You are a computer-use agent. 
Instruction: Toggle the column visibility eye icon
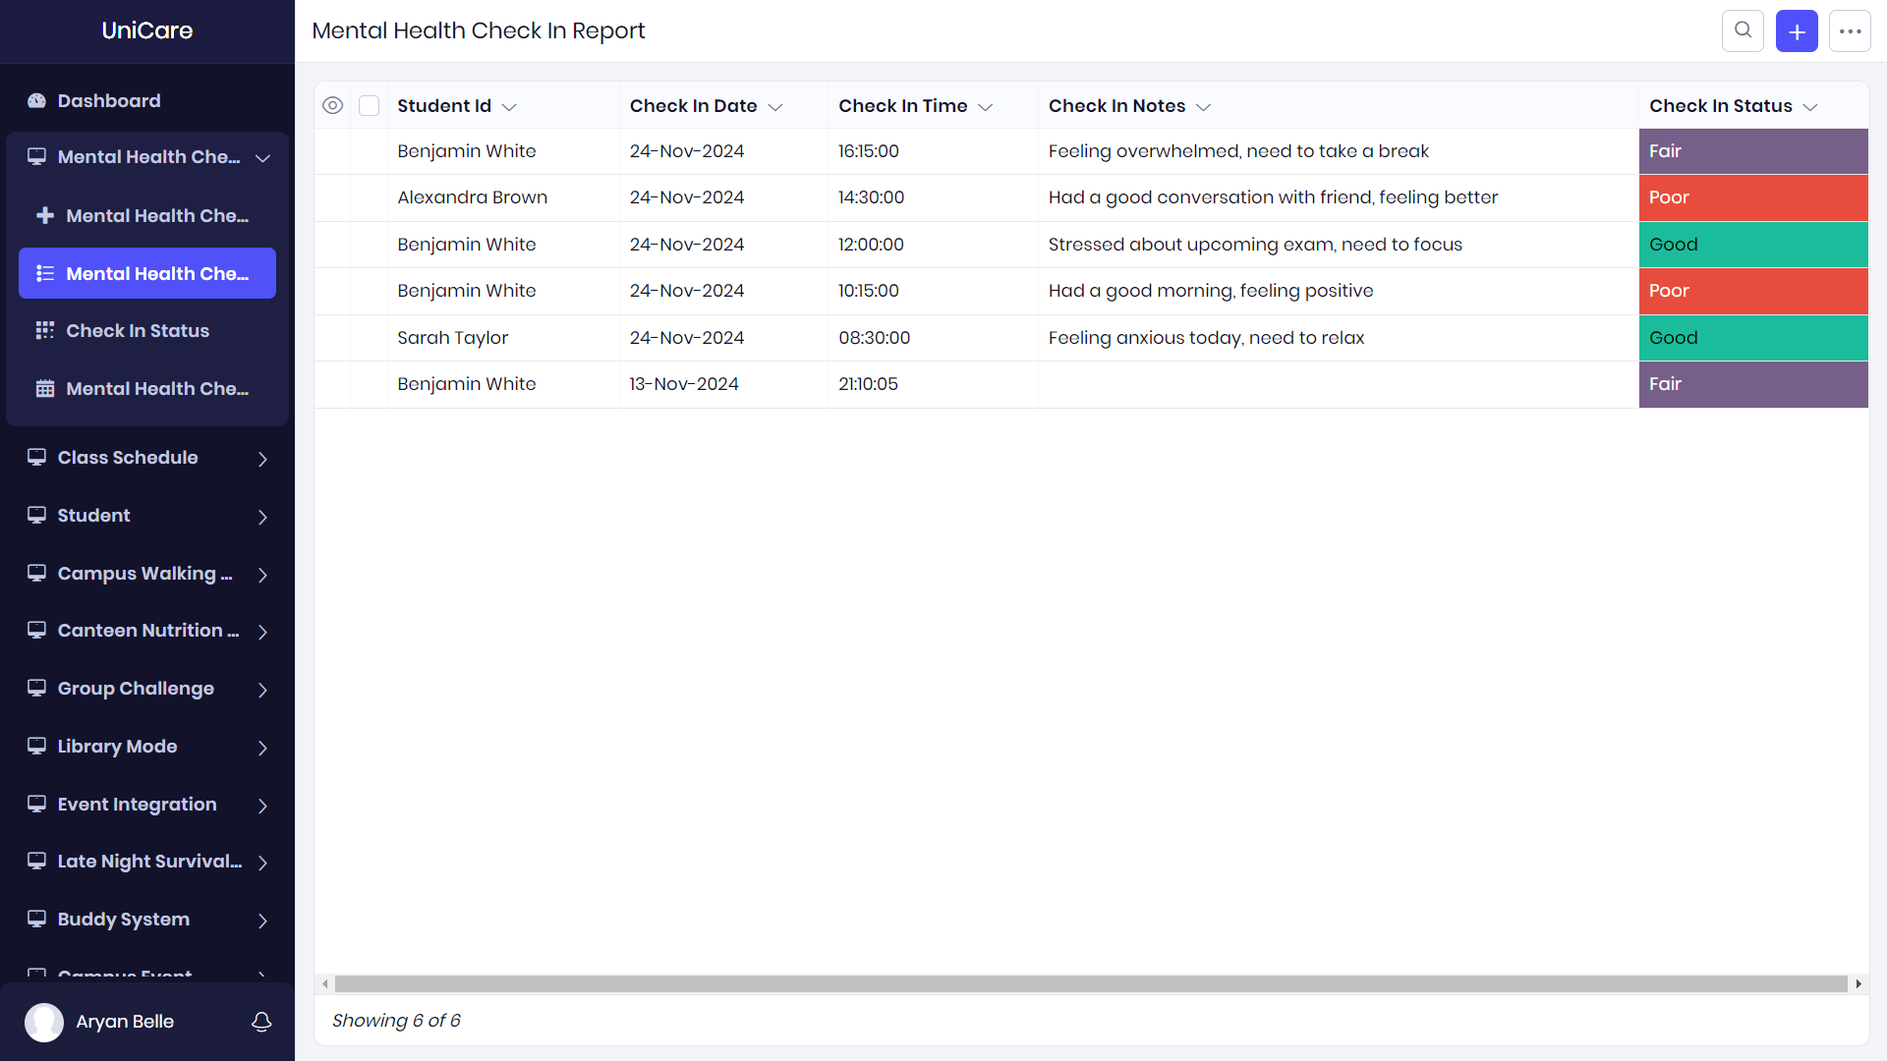tap(333, 106)
